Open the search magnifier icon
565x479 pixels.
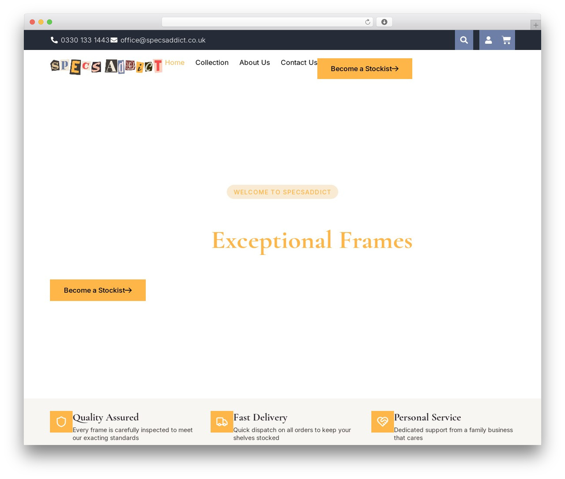click(464, 40)
